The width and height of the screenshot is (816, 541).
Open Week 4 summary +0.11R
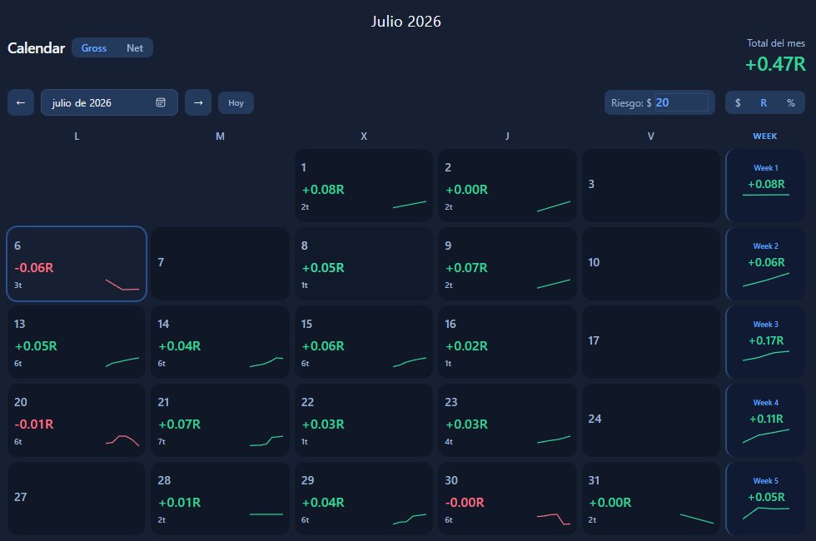pyautogui.click(x=765, y=420)
